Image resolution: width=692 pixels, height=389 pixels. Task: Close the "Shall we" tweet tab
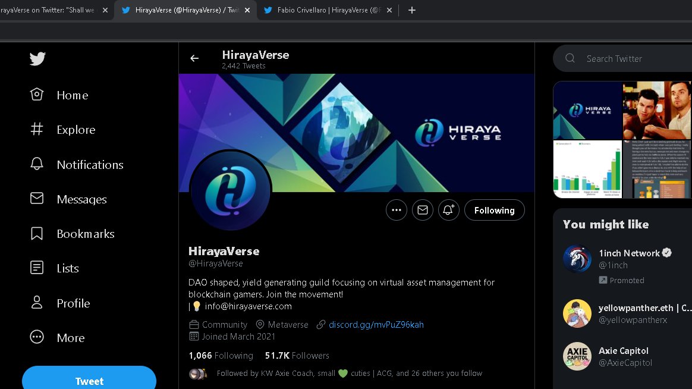click(105, 10)
